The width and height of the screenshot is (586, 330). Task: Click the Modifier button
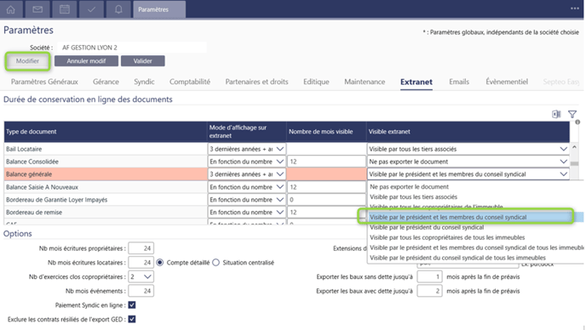coord(27,61)
